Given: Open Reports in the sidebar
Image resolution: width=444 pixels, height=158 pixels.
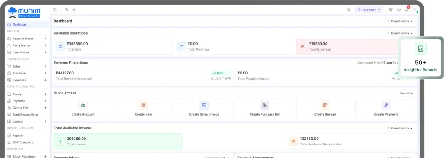Looking at the screenshot, I should pyautogui.click(x=18, y=135).
